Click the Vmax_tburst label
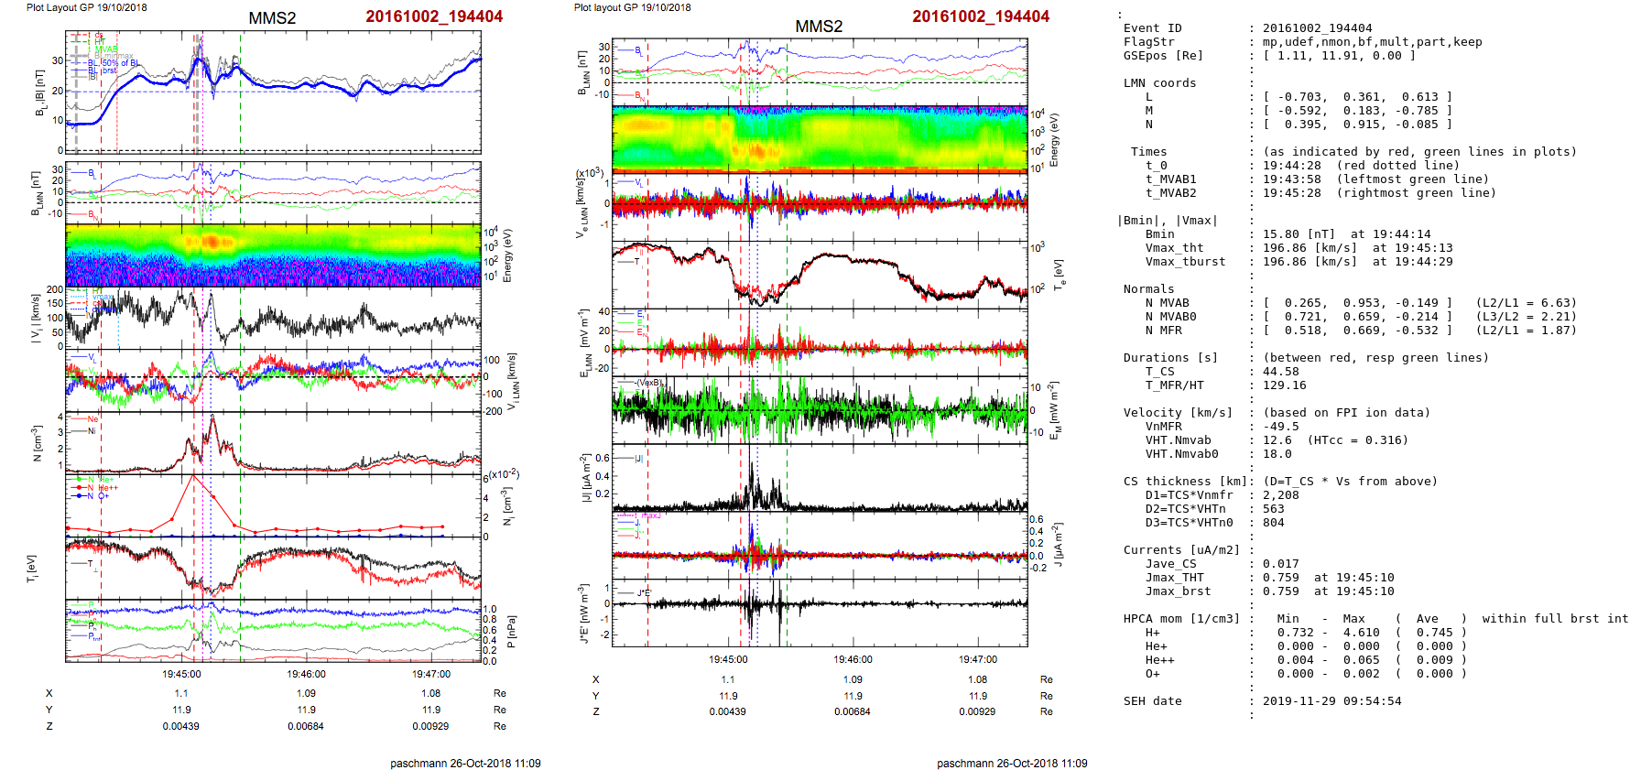This screenshot has width=1652, height=770. click(x=1185, y=262)
